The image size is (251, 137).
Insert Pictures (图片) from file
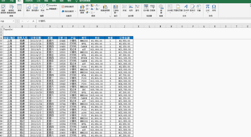28,8
